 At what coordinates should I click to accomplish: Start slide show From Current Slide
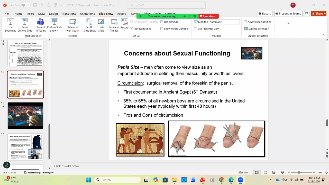25,25
